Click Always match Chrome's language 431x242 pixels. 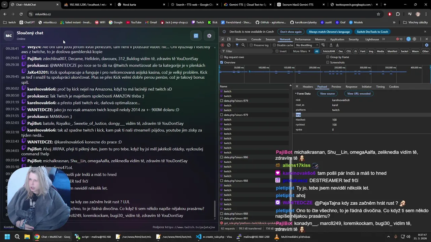[329, 32]
